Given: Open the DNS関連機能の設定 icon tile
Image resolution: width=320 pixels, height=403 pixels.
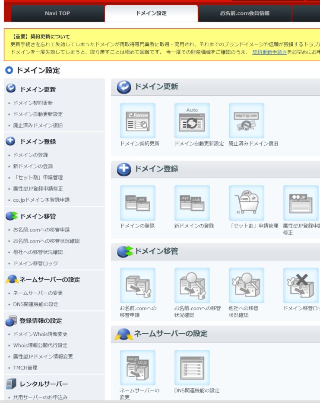Looking at the screenshot, I should coord(192,368).
